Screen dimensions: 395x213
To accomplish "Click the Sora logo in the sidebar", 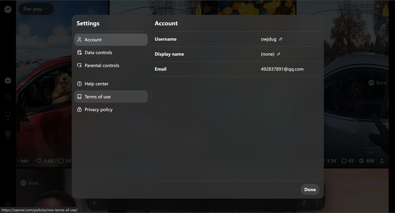I will click(8, 9).
